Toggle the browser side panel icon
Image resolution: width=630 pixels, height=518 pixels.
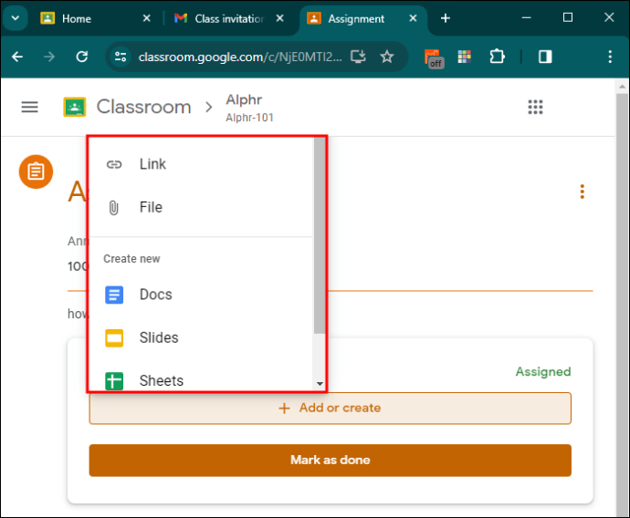545,57
